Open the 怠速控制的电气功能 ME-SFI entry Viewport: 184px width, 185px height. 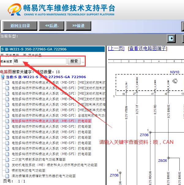[58, 115]
